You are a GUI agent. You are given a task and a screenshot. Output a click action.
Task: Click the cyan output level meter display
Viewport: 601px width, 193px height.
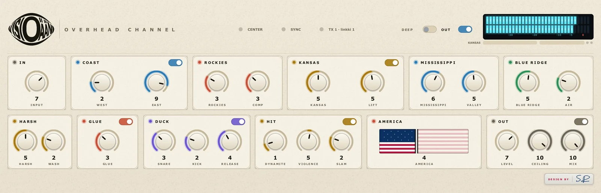click(x=538, y=27)
